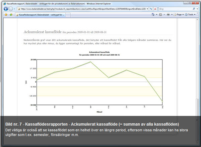201x147 pixels.
Task: Click the RSS feeds icon
Action: pos(161,15)
